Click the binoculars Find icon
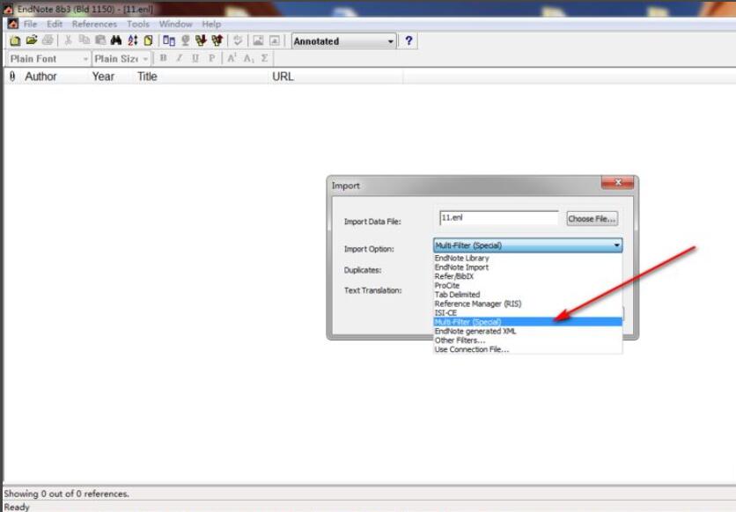The image size is (736, 512). pos(116,41)
